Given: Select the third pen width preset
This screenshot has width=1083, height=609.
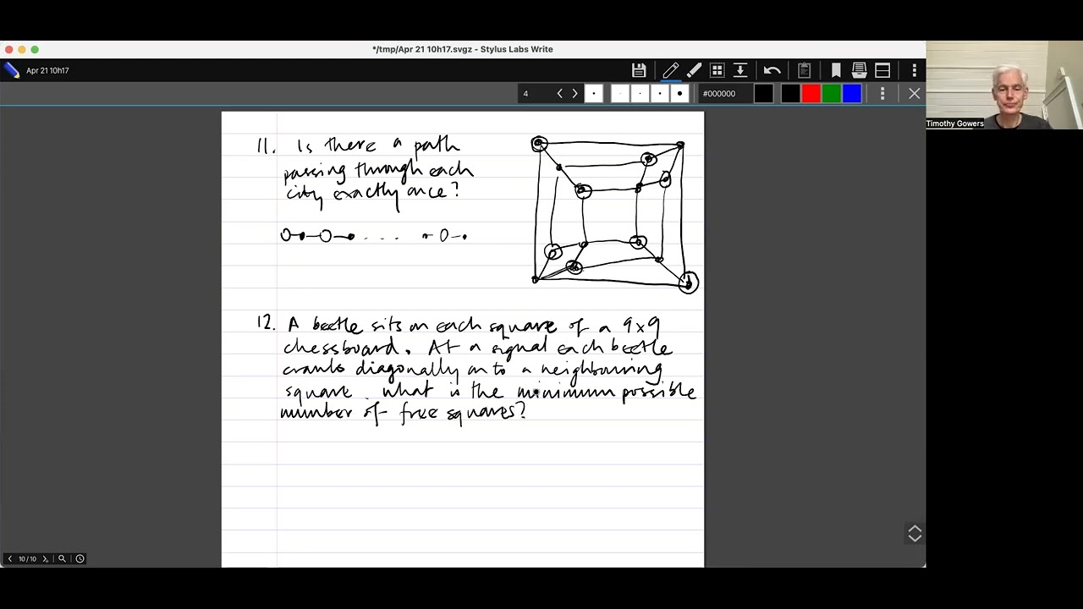Looking at the screenshot, I should tap(660, 94).
